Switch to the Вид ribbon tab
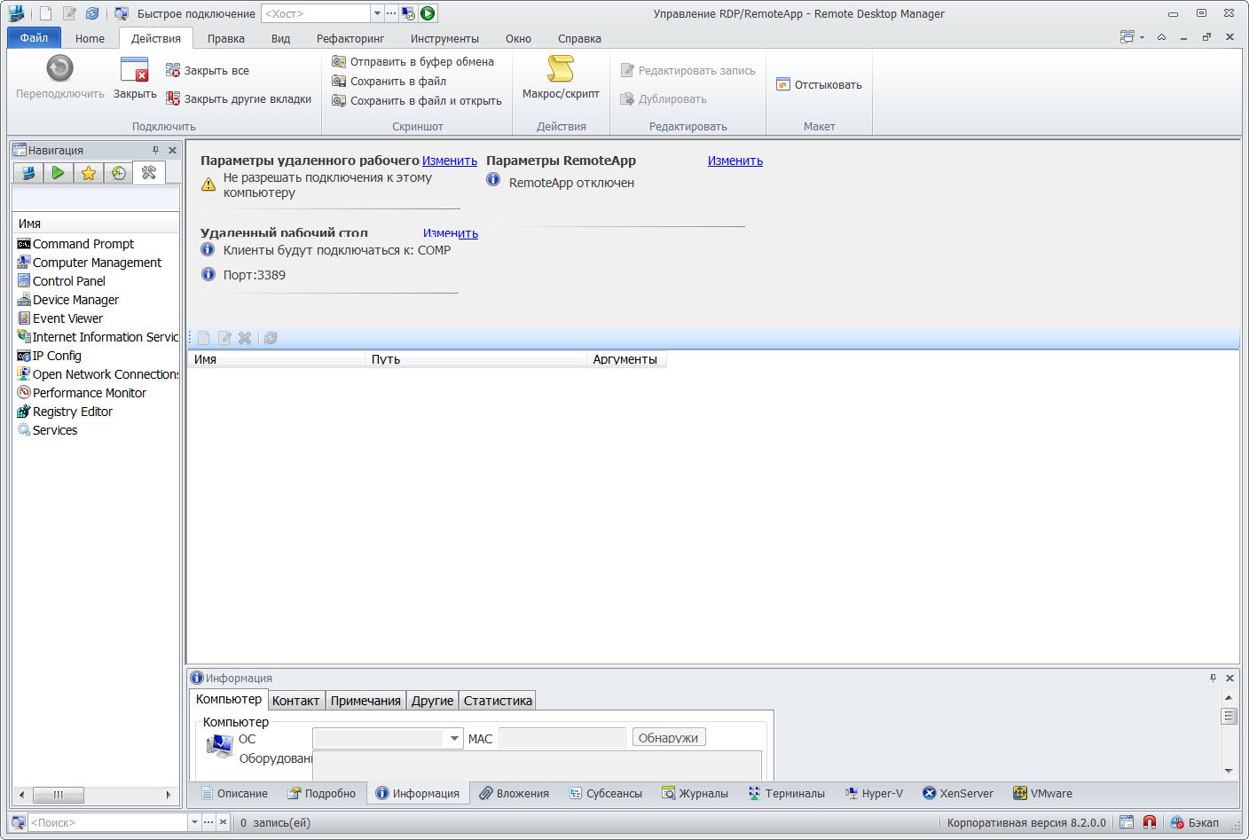 point(281,38)
